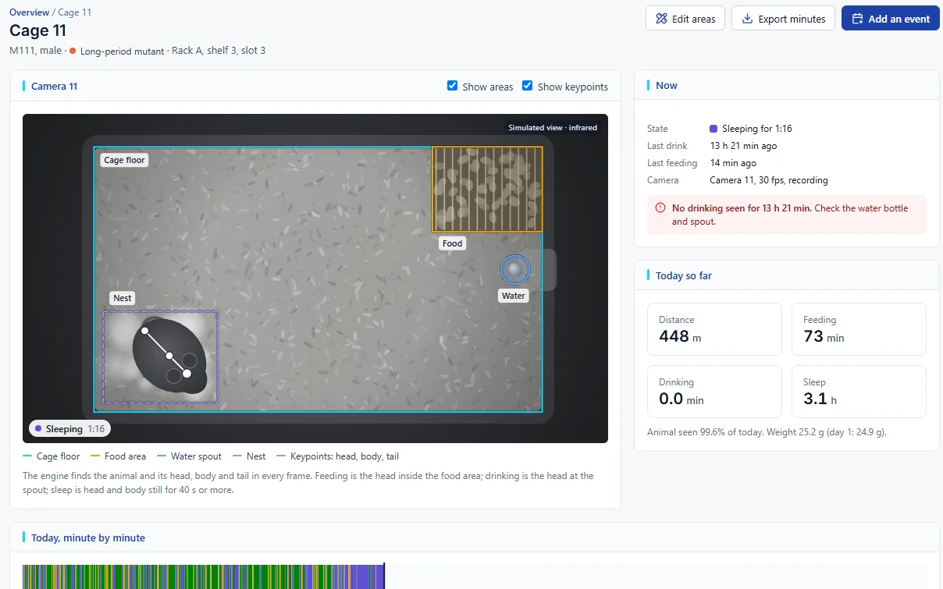Click the Cage floor label in camera view
Viewport: 943px width, 589px height.
click(x=125, y=160)
